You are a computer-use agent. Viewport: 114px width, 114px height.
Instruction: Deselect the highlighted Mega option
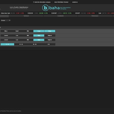pyautogui.click(x=50, y=31)
